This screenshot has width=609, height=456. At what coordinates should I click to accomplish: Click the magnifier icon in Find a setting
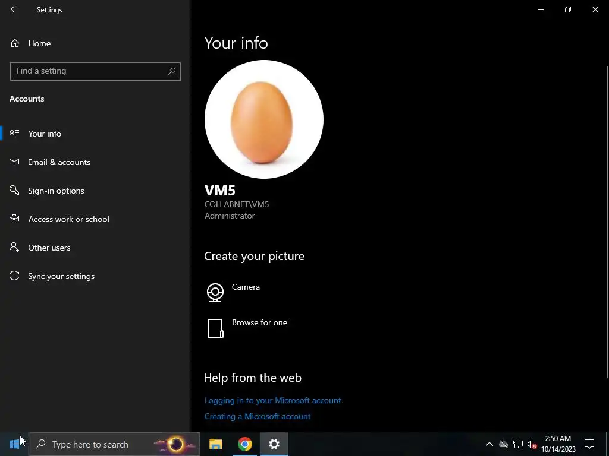click(172, 71)
